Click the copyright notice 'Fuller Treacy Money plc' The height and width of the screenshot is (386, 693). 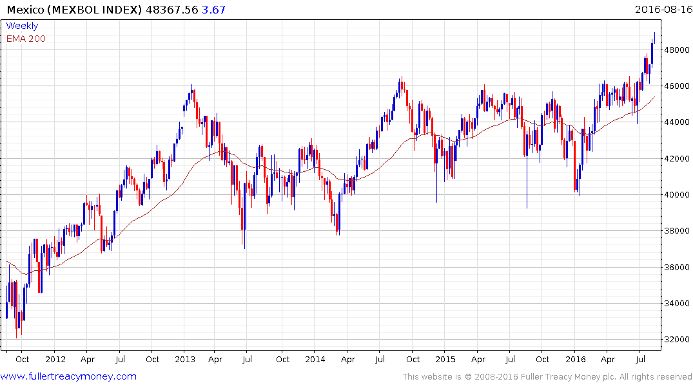[569, 377]
